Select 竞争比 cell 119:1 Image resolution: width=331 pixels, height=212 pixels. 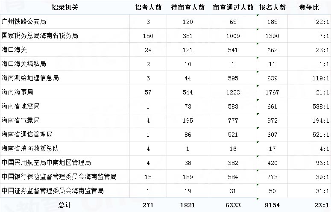point(321,78)
